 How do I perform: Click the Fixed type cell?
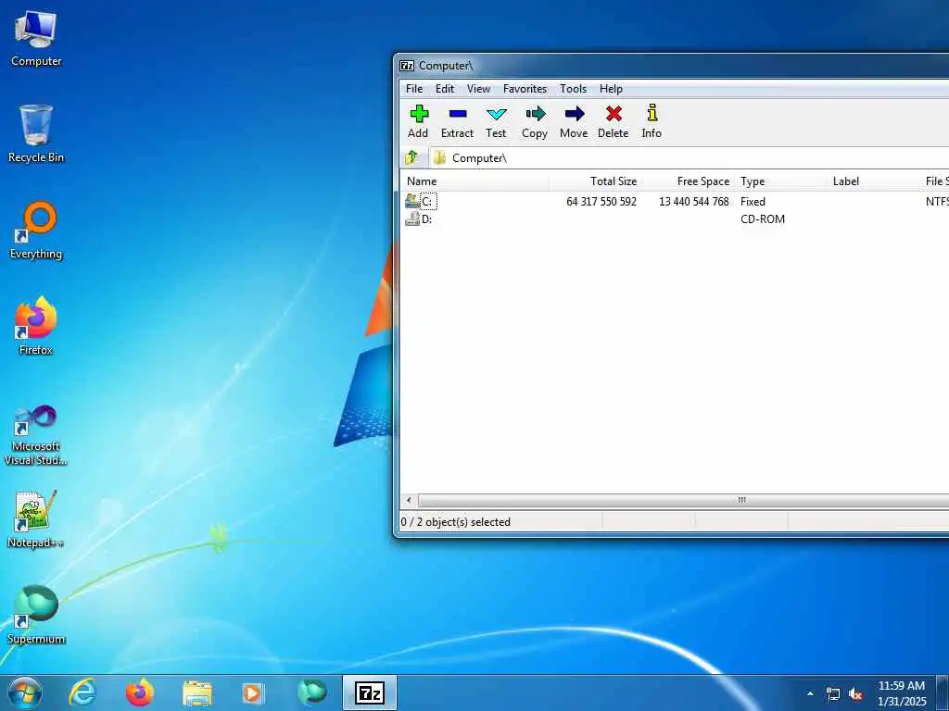pos(753,201)
